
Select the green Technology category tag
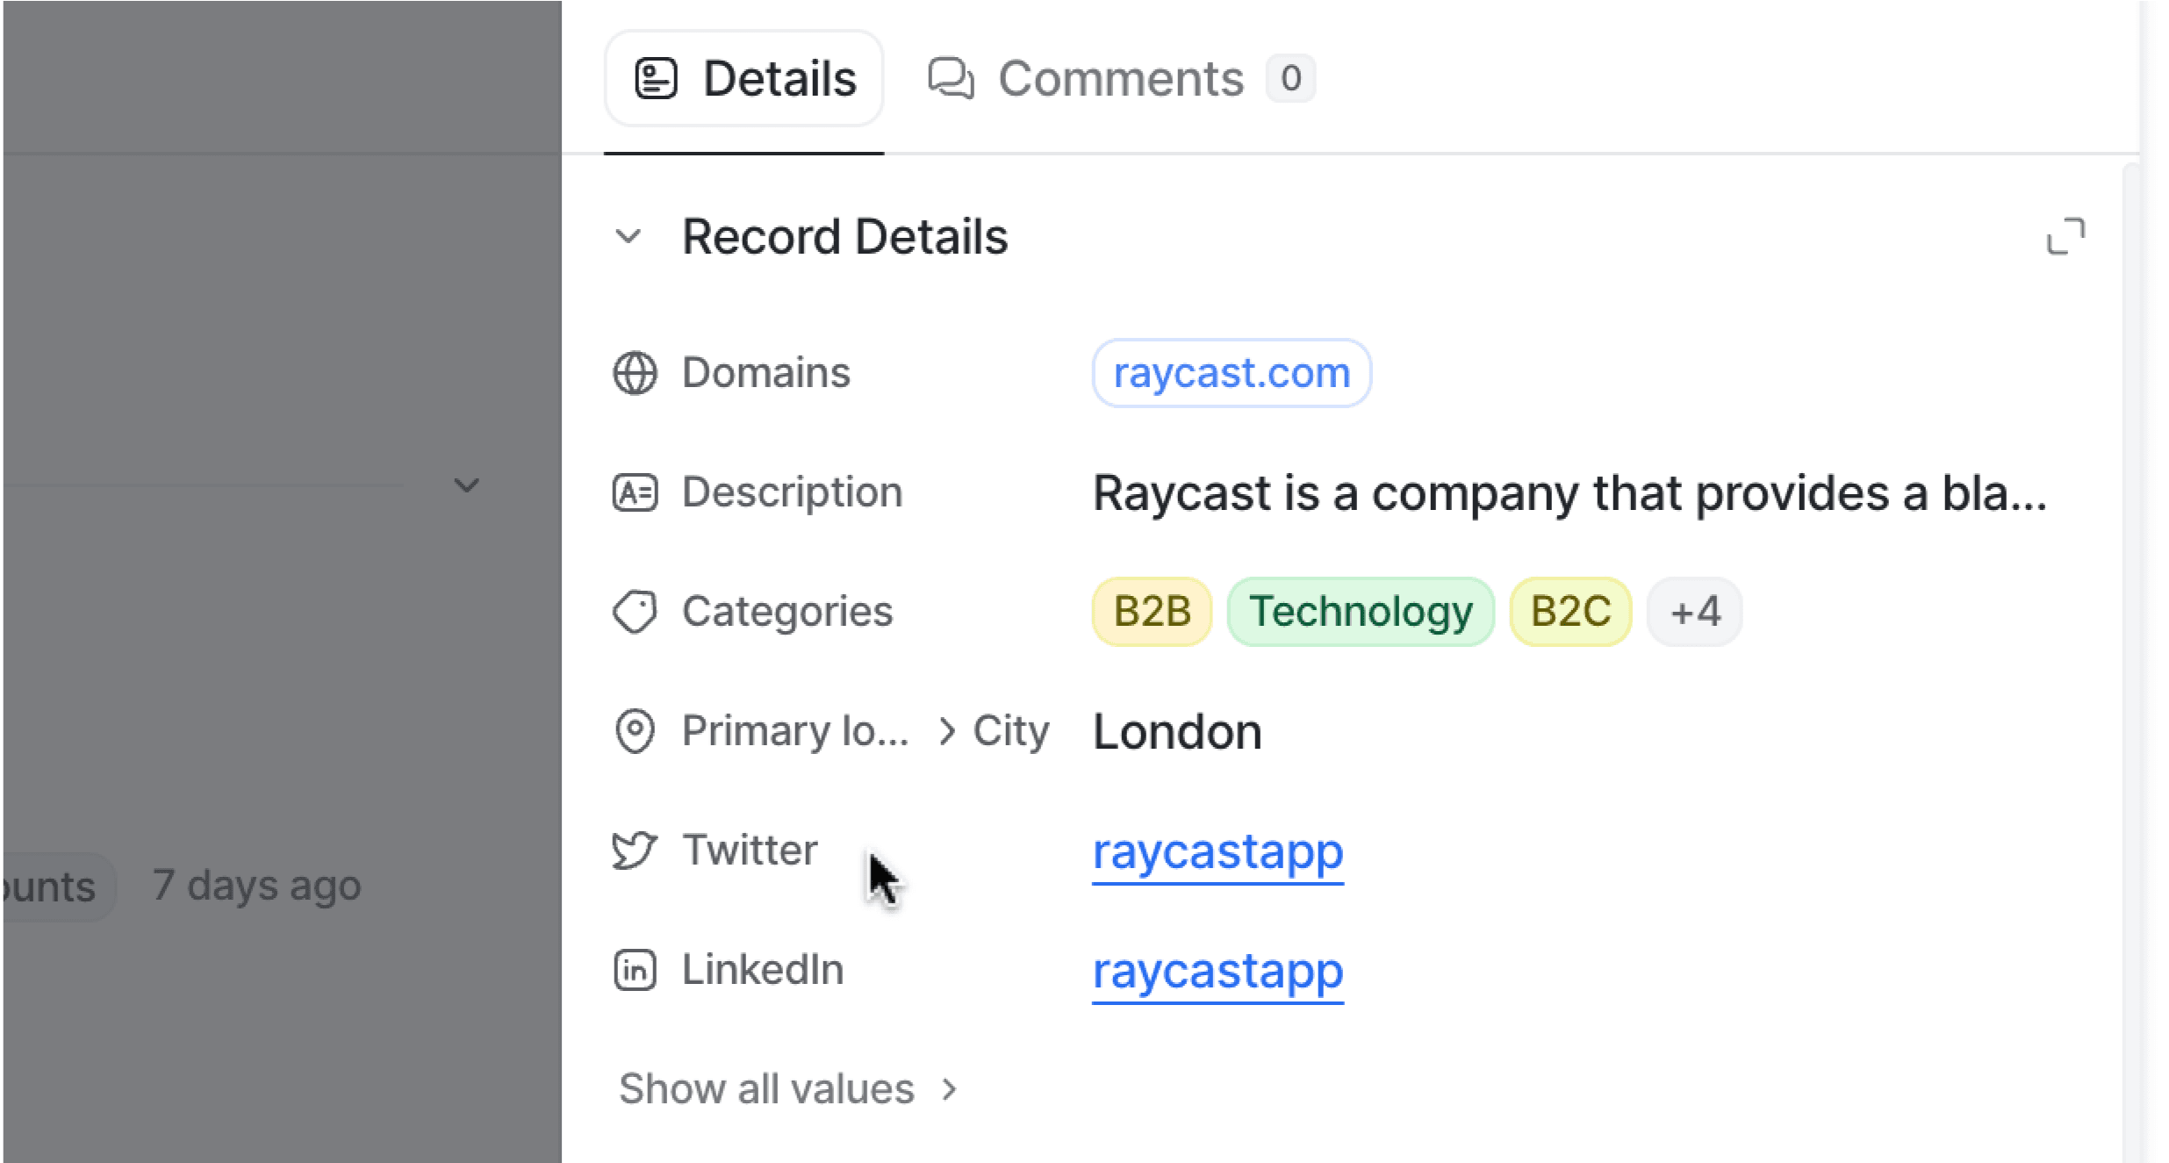coord(1360,612)
